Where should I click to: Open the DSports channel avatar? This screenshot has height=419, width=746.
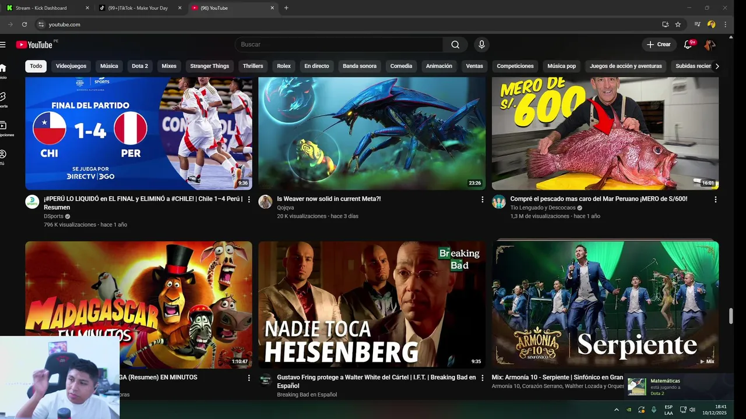(x=32, y=202)
